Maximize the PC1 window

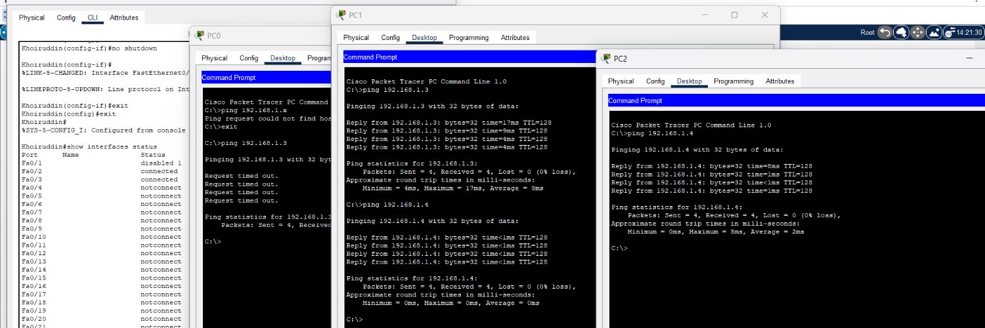(x=735, y=14)
